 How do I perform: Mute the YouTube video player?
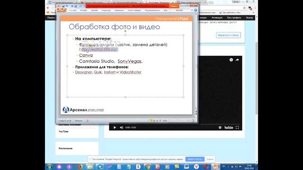tap(121, 127)
